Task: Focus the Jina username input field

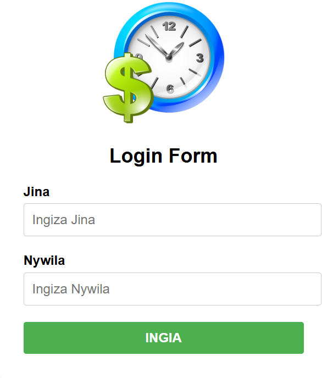Action: pyautogui.click(x=173, y=220)
